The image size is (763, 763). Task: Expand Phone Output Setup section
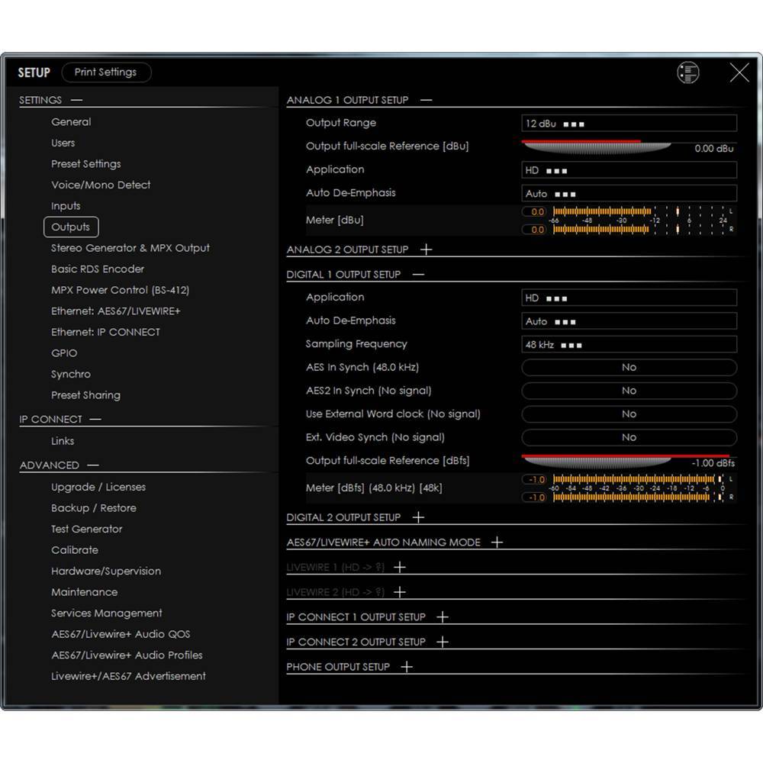(407, 667)
